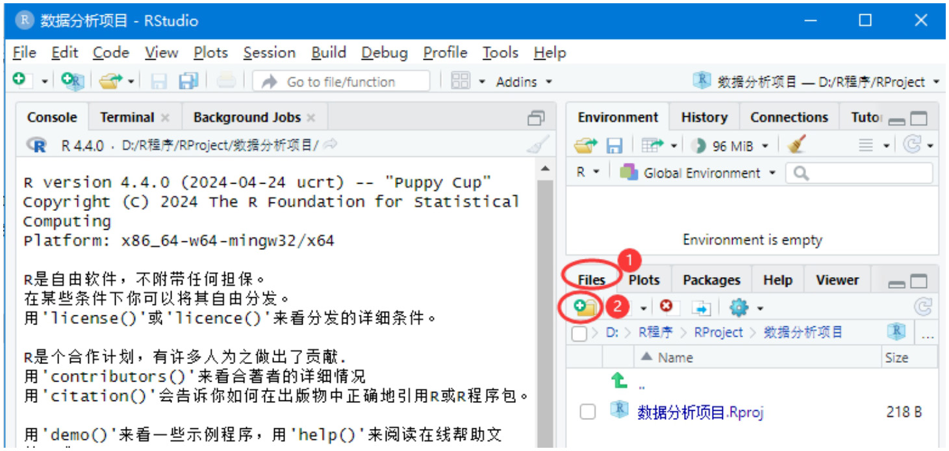Switch to the Terminal tab
The width and height of the screenshot is (949, 451).
coord(127,117)
